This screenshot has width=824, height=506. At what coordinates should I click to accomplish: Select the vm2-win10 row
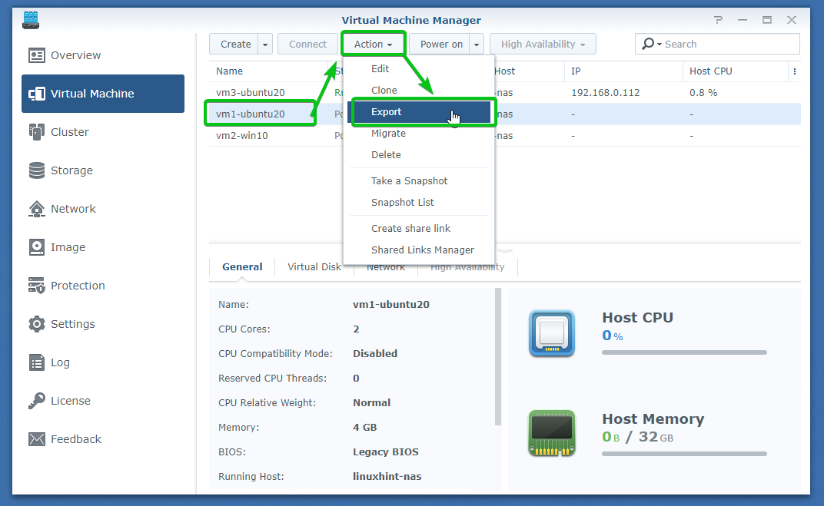click(x=504, y=135)
